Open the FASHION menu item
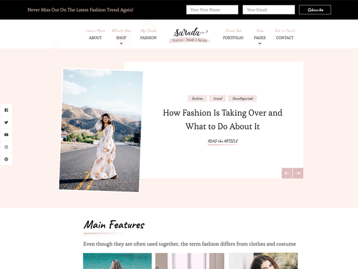 pyautogui.click(x=148, y=38)
